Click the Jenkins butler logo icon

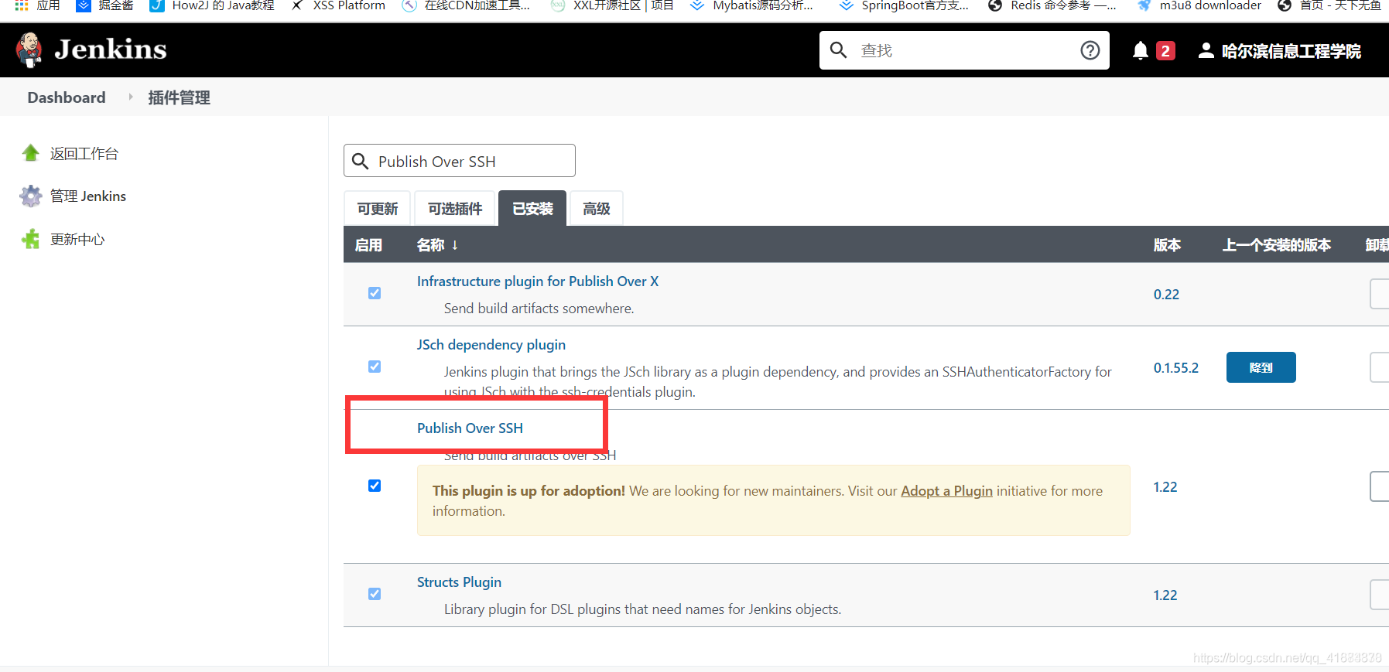[x=29, y=50]
